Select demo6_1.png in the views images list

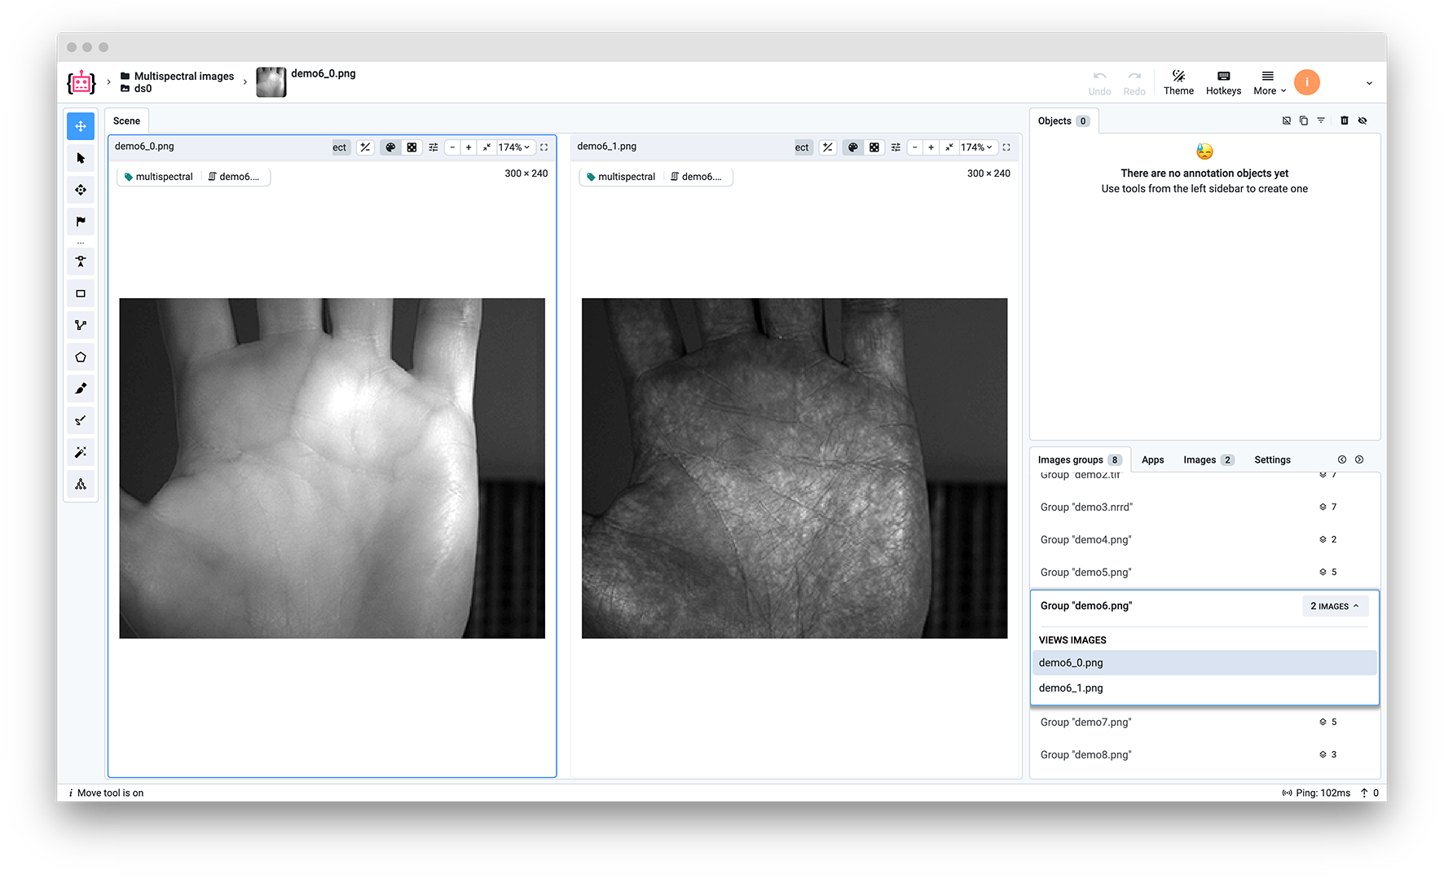click(1070, 688)
